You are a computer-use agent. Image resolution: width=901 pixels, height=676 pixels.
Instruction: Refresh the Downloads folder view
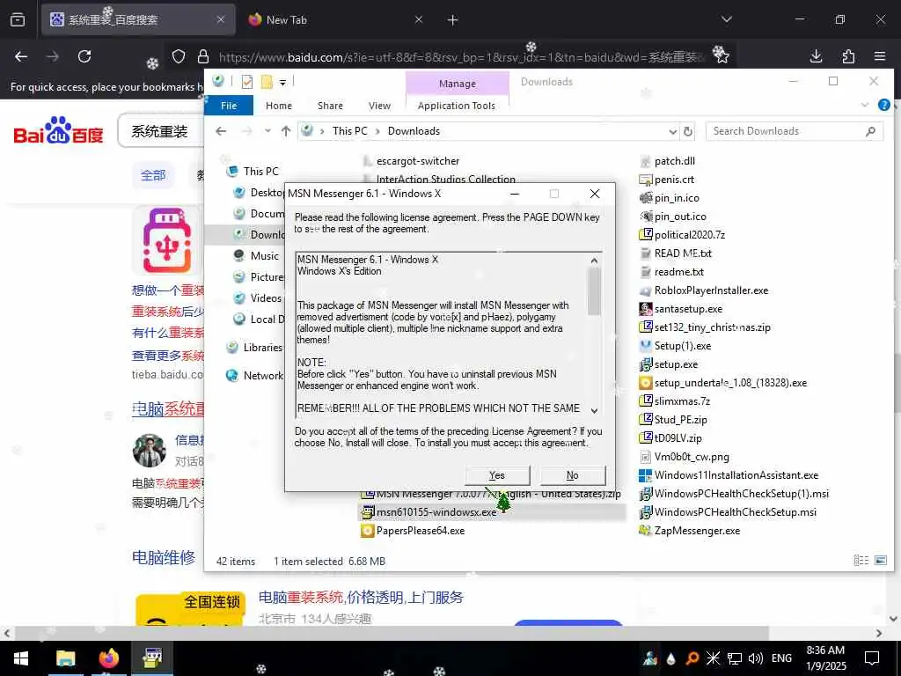(x=688, y=132)
